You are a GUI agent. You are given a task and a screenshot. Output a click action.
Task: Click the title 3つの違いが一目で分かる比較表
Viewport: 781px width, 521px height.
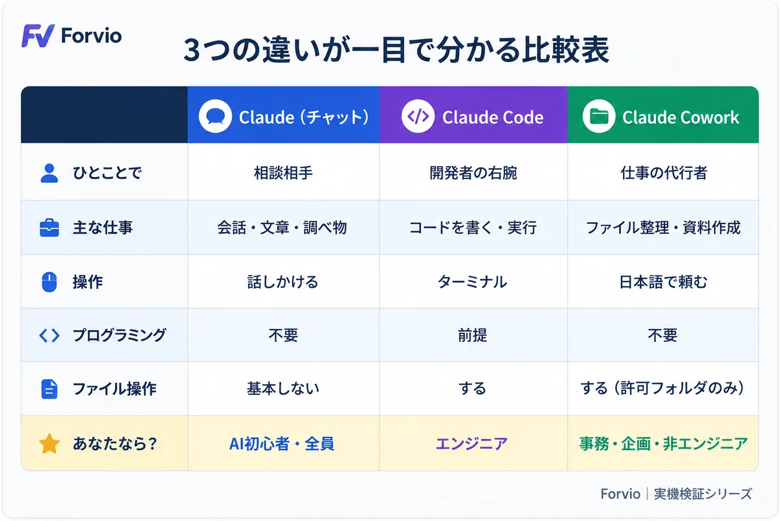(x=396, y=51)
